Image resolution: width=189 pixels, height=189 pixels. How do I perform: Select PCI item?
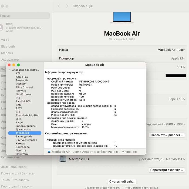(x=18, y=98)
